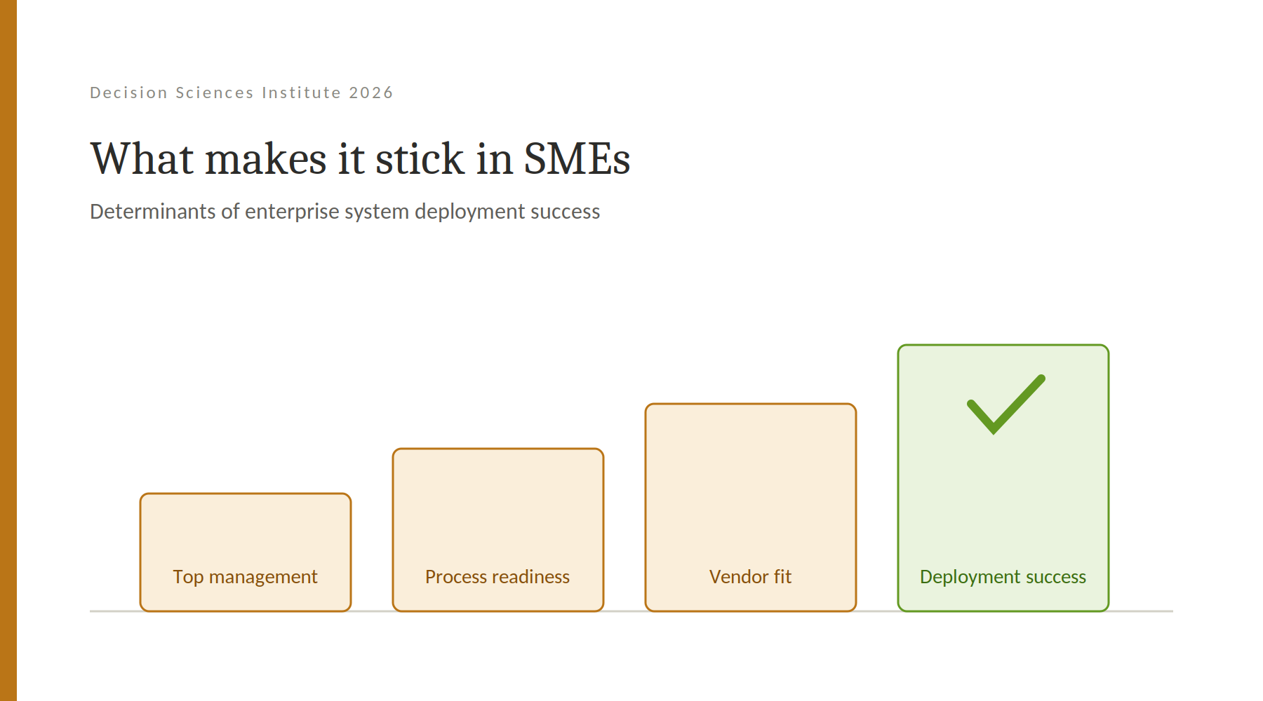Select the Vendor fit box
This screenshot has height=701, width=1263.
point(751,508)
